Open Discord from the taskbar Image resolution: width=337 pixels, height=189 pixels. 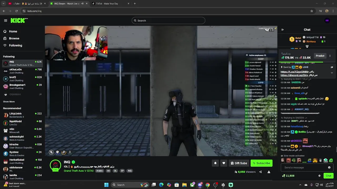click(200, 185)
